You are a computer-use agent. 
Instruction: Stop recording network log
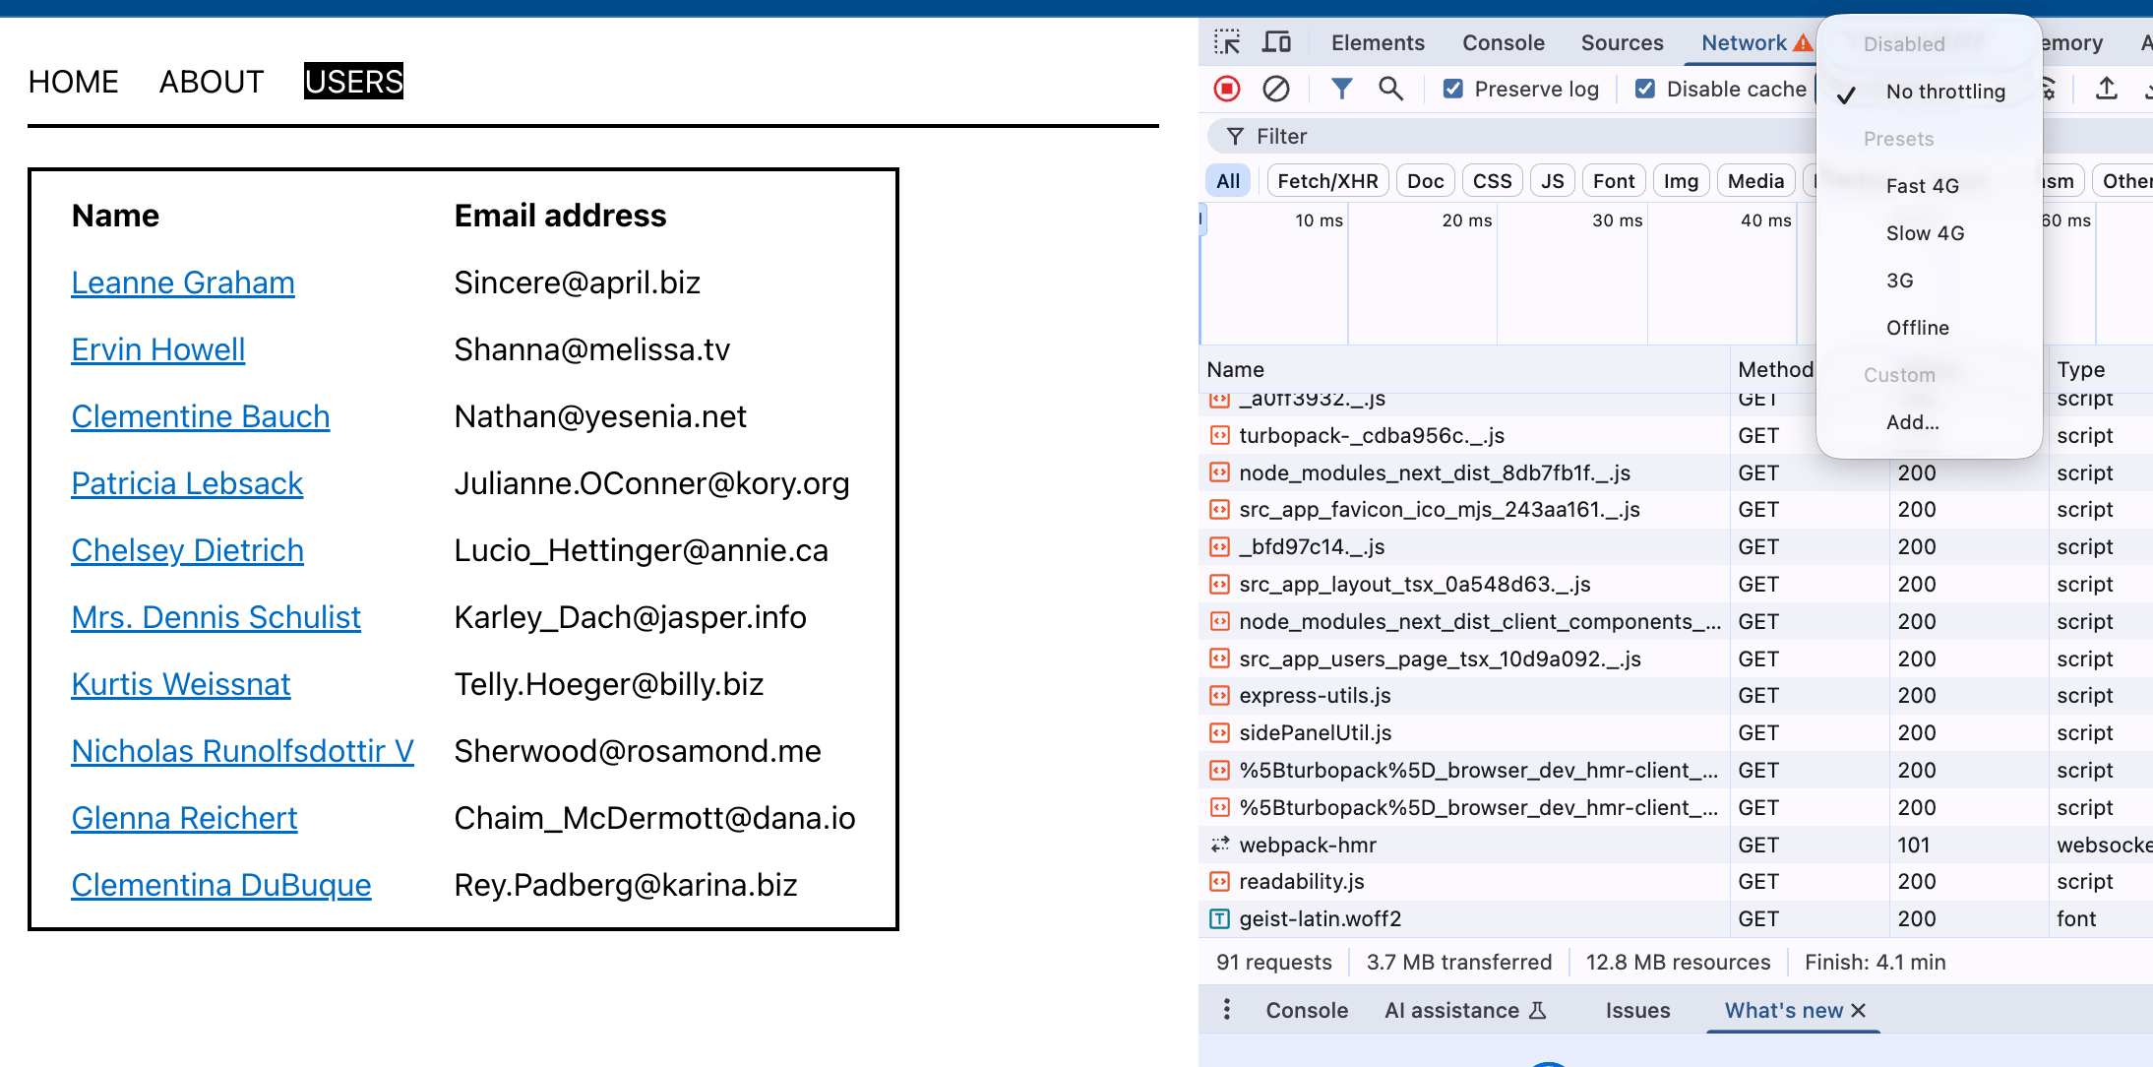[1227, 89]
